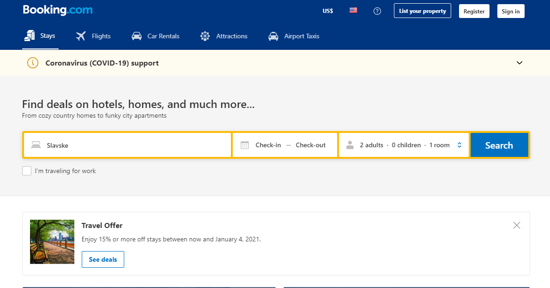This screenshot has width=550, height=288.
Task: Check I'm traveling for work
Action: [27, 171]
